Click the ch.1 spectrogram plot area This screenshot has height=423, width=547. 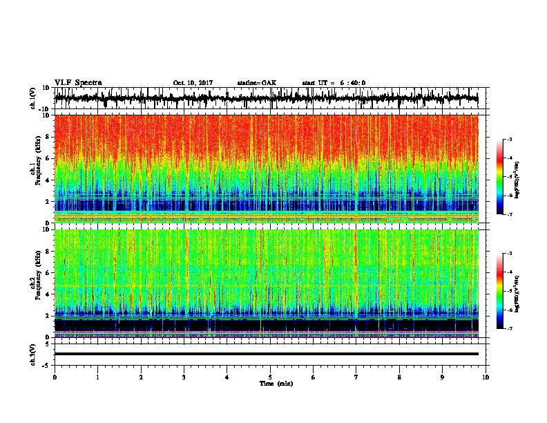pyautogui.click(x=266, y=169)
